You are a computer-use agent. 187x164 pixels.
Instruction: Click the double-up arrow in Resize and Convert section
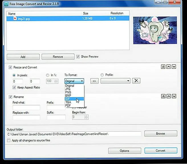(x=163, y=67)
